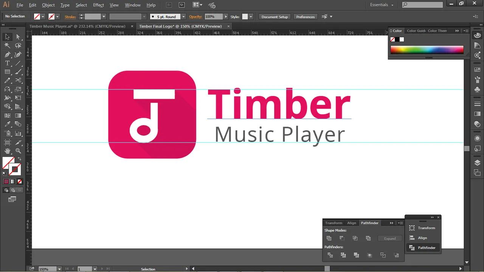Click Transform in collapsed panel group
The width and height of the screenshot is (484, 272).
[x=423, y=228]
